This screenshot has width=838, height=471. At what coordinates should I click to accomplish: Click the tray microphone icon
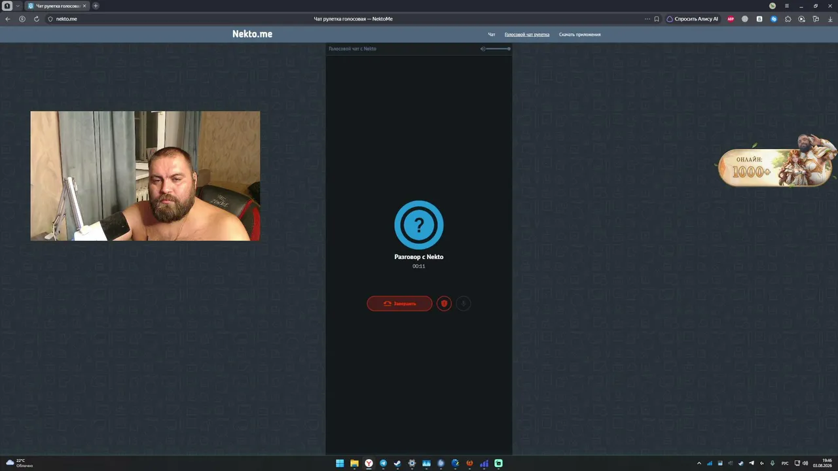(773, 463)
